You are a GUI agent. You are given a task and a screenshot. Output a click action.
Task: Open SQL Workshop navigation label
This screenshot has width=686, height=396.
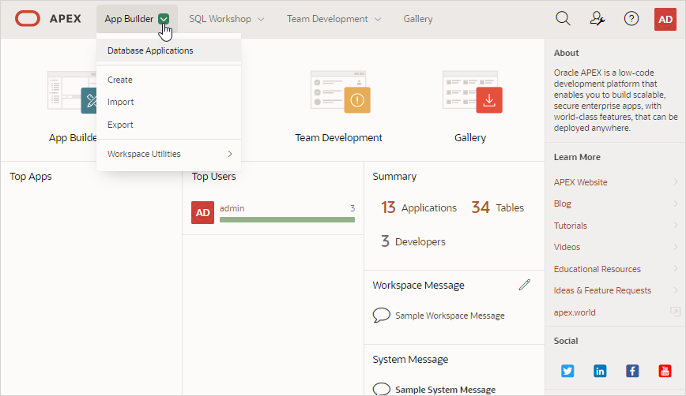click(x=220, y=19)
